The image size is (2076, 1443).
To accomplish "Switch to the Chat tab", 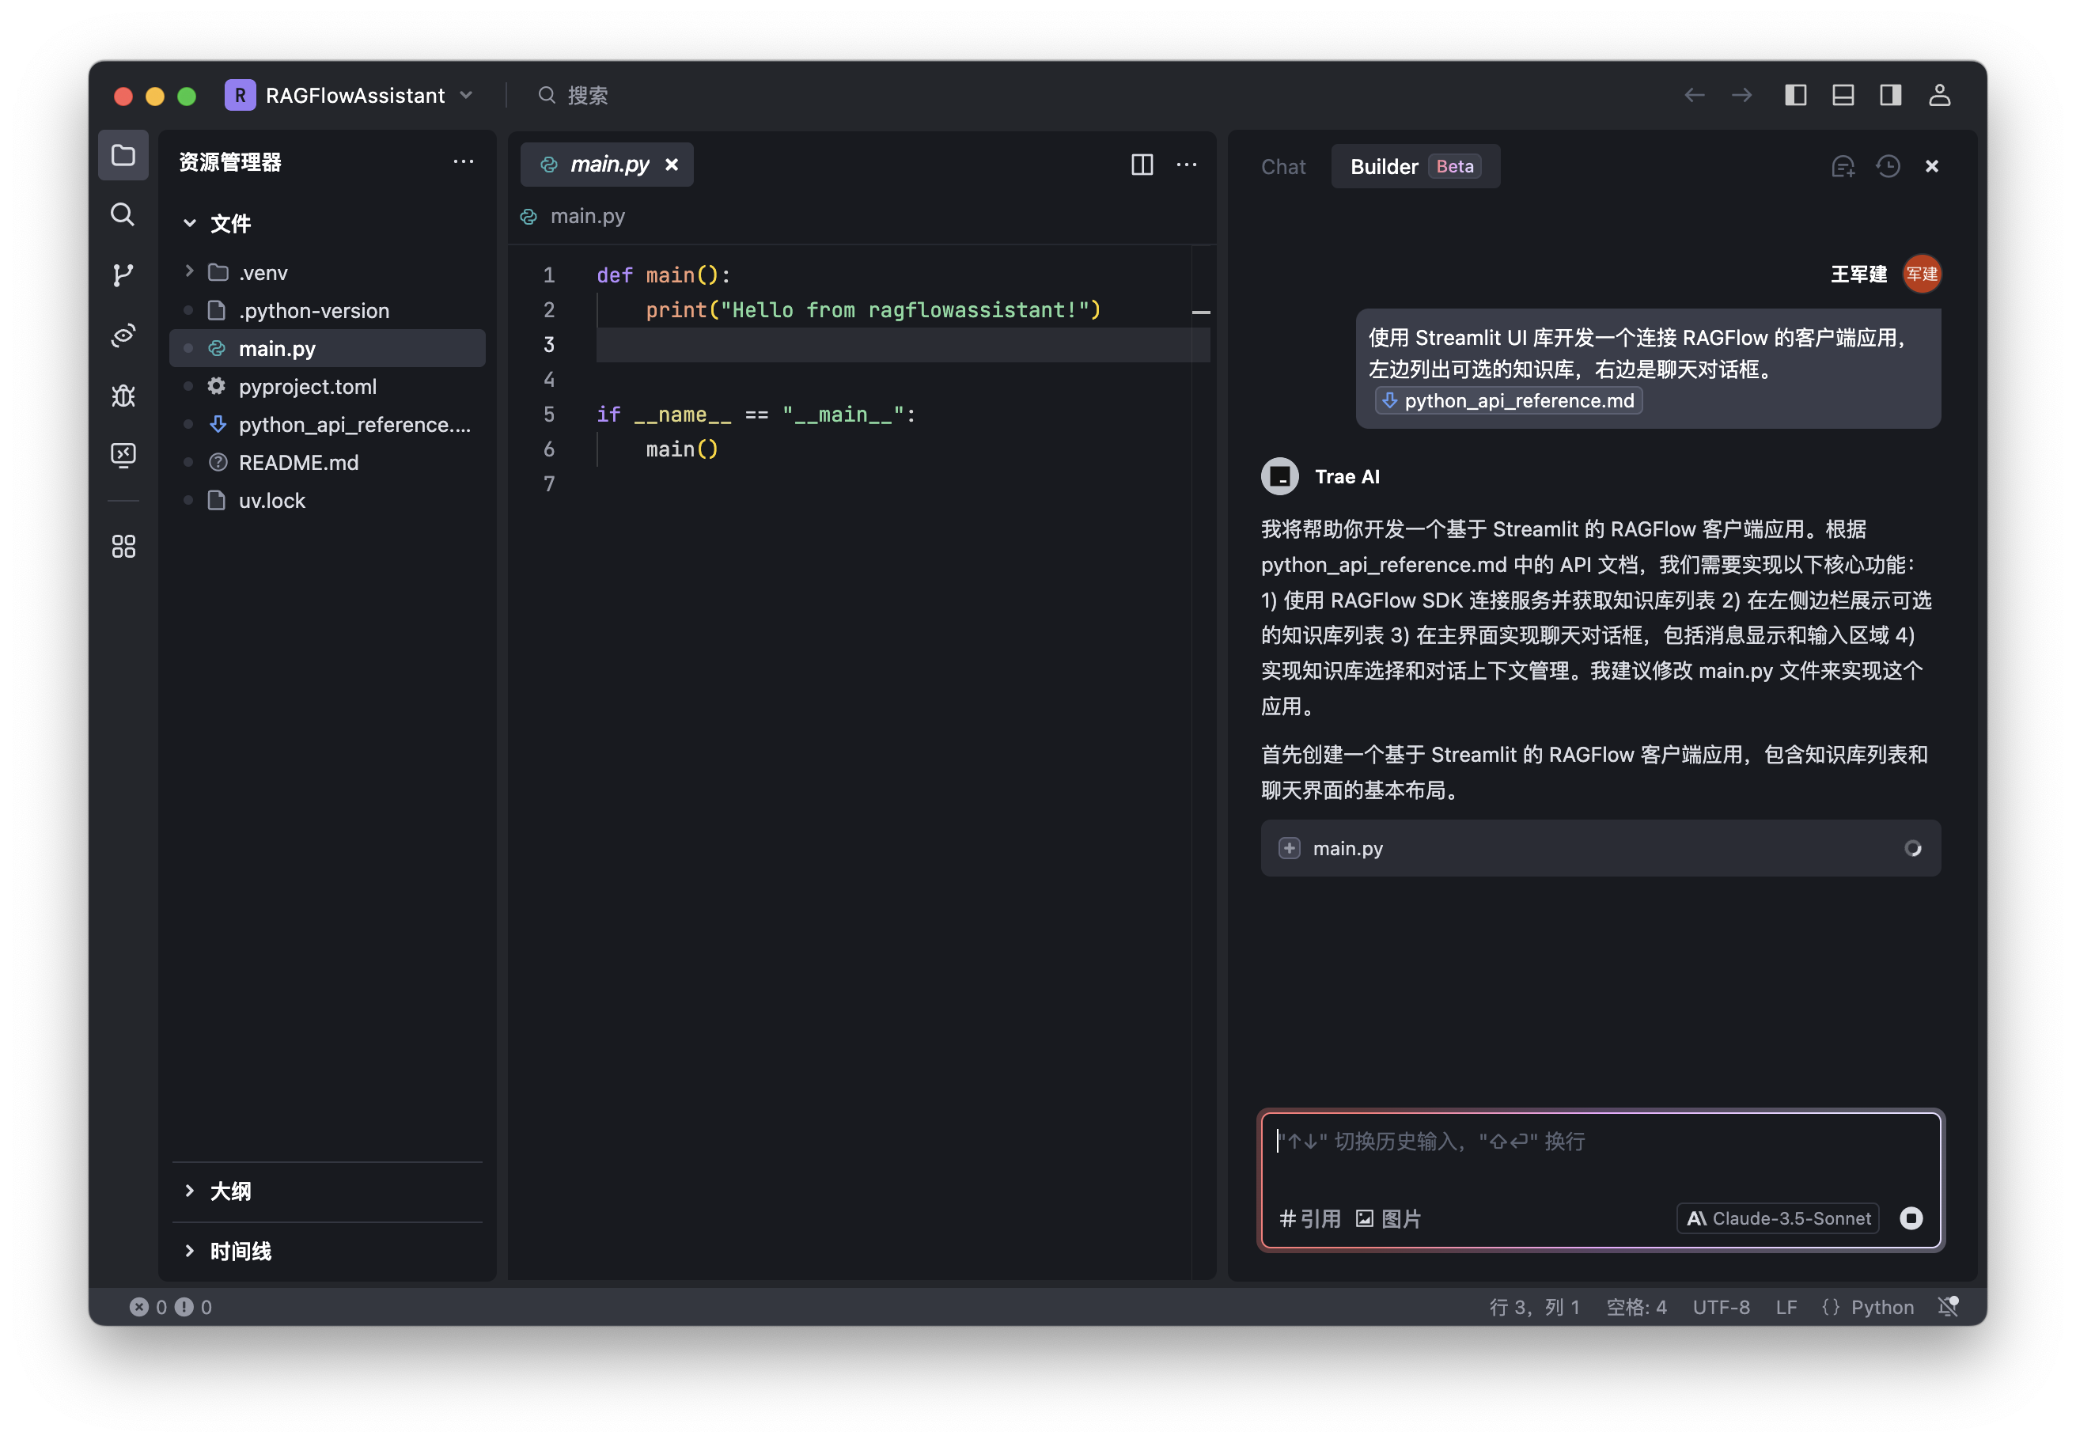I will point(1283,166).
